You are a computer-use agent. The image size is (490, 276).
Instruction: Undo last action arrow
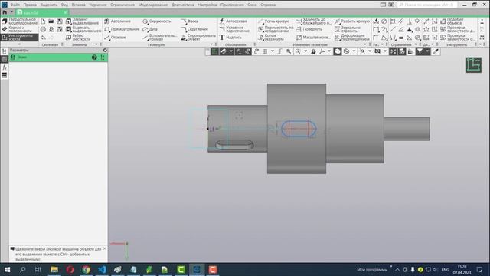[43, 38]
